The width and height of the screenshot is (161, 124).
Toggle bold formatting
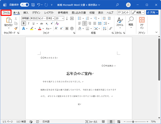tap(24, 23)
